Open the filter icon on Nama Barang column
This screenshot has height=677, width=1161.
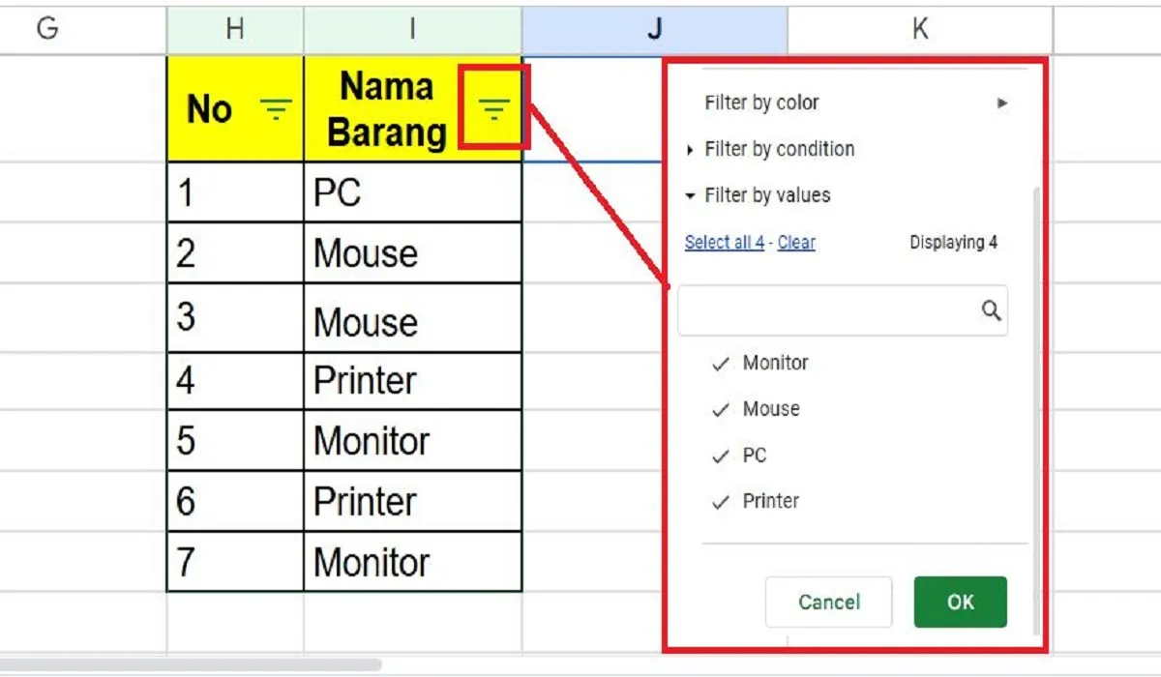[495, 108]
